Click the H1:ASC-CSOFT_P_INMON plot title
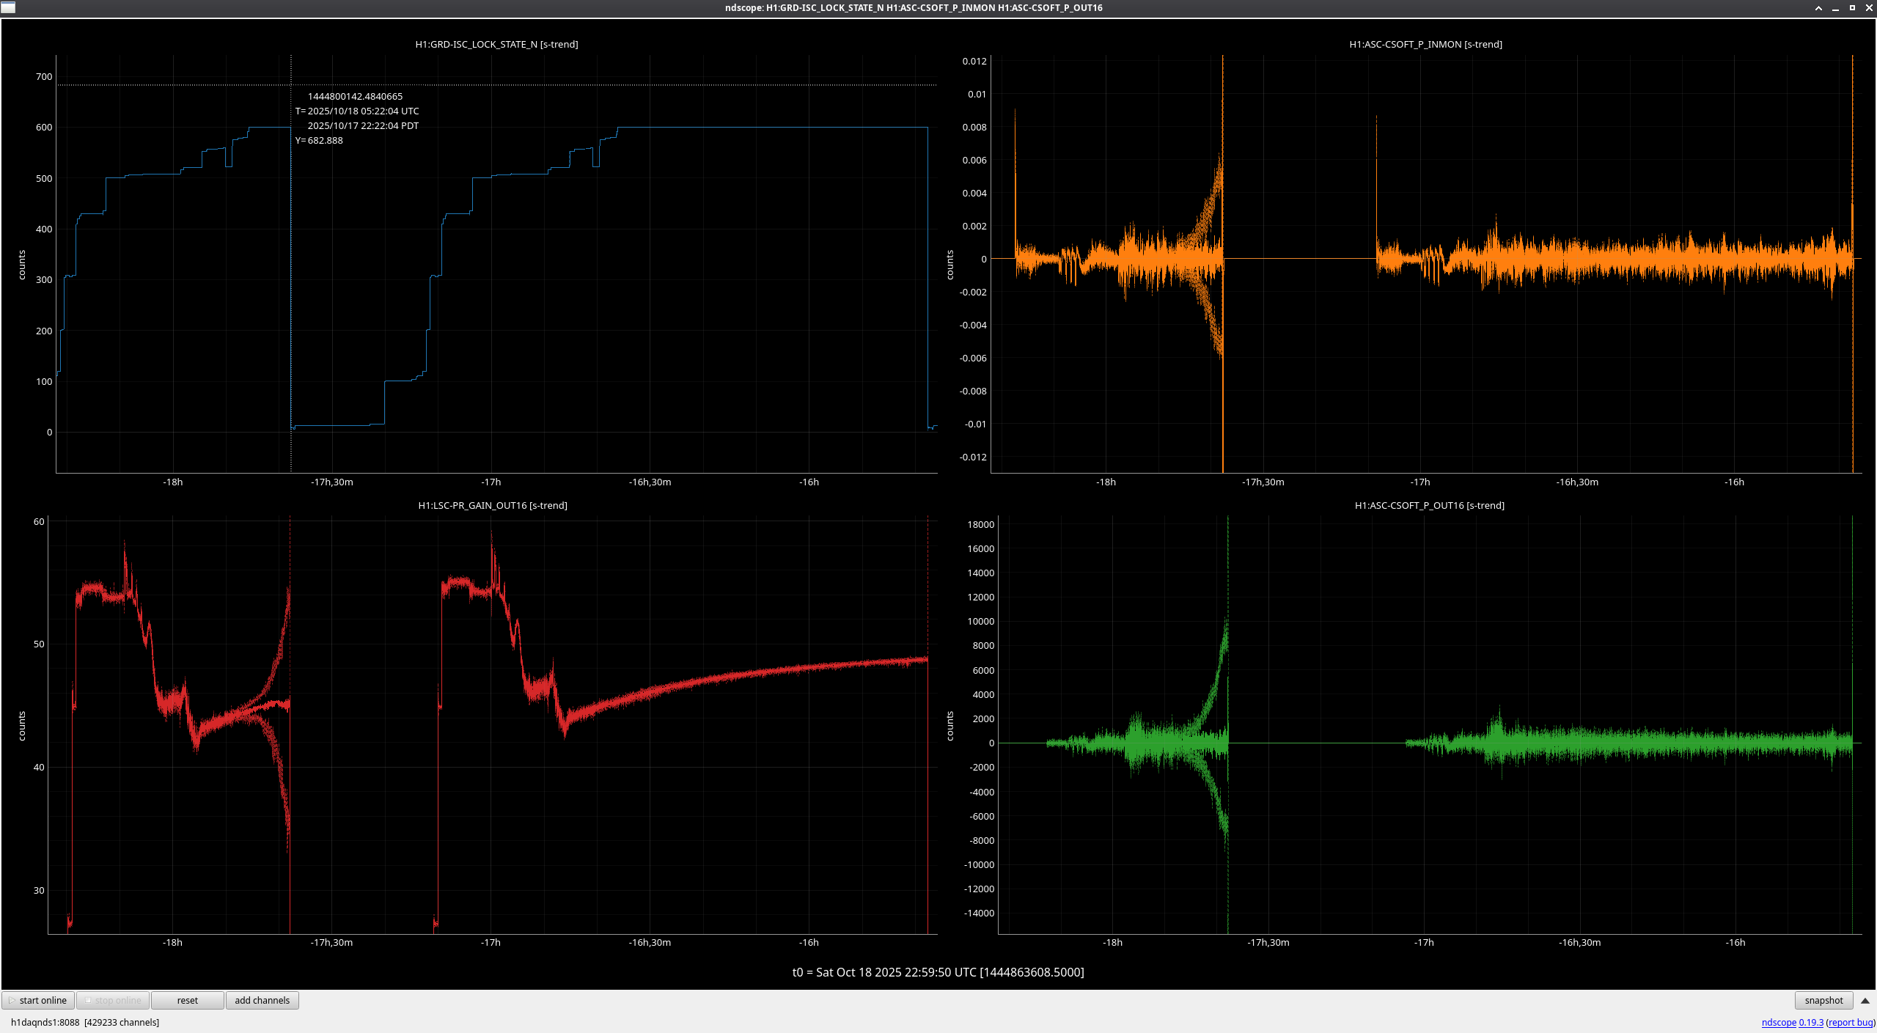The height and width of the screenshot is (1033, 1877). click(x=1425, y=44)
